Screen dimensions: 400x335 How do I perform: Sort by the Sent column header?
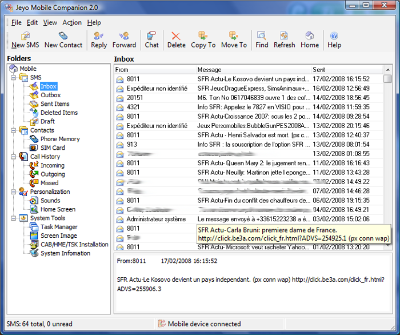[347, 70]
